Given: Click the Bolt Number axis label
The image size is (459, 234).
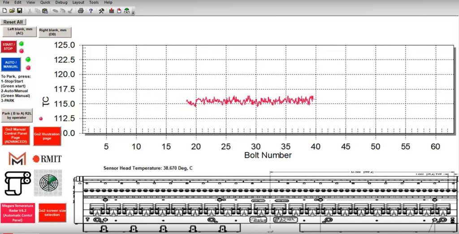Looking at the screenshot, I should [x=268, y=155].
